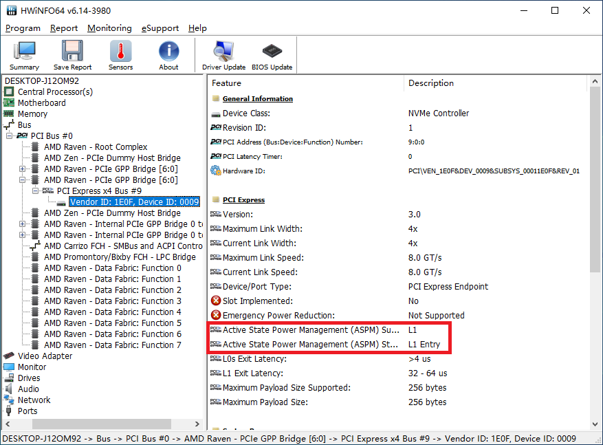Select AMD Raven Data Fabric Function 0

pos(113,268)
